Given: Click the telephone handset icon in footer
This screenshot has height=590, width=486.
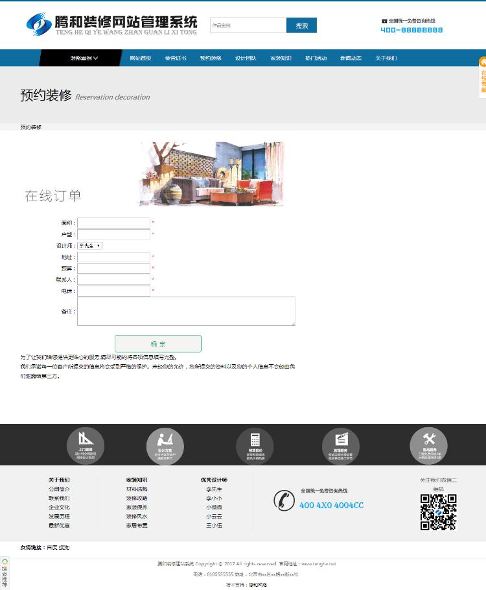Looking at the screenshot, I should pos(284,500).
